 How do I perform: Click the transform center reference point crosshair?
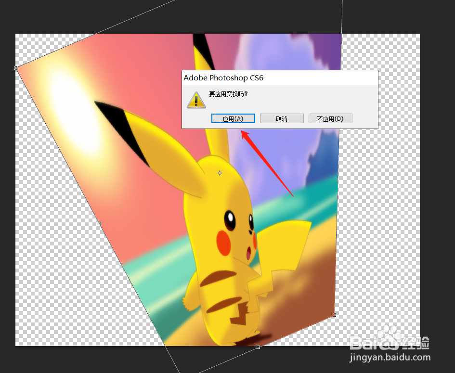click(220, 173)
